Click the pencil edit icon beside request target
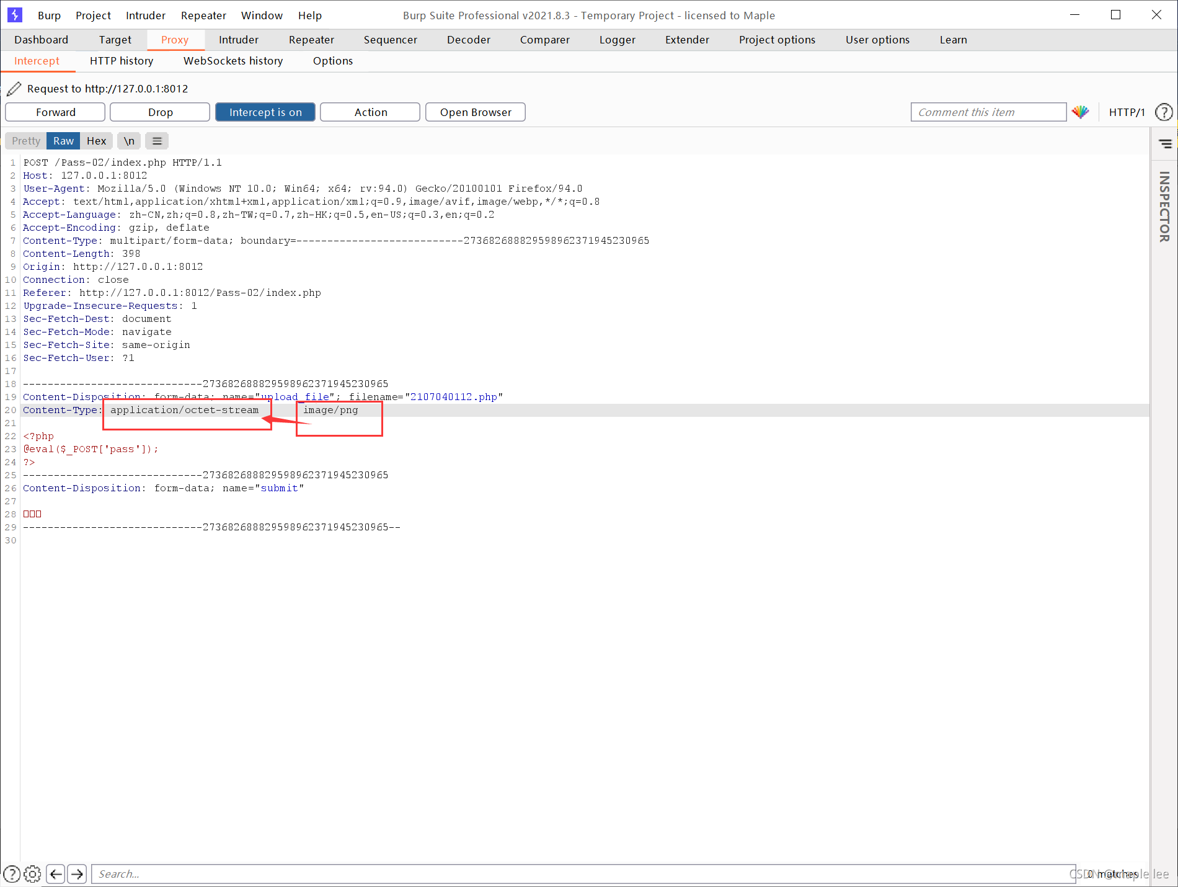 14,89
